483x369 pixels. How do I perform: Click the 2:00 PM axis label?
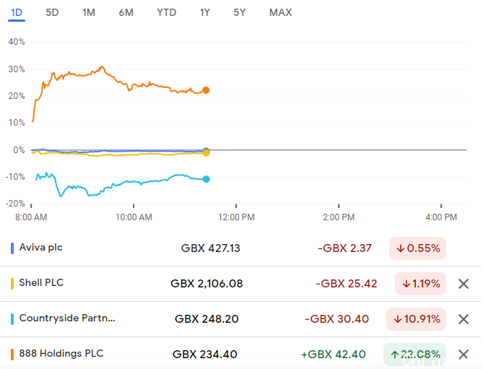coord(339,217)
